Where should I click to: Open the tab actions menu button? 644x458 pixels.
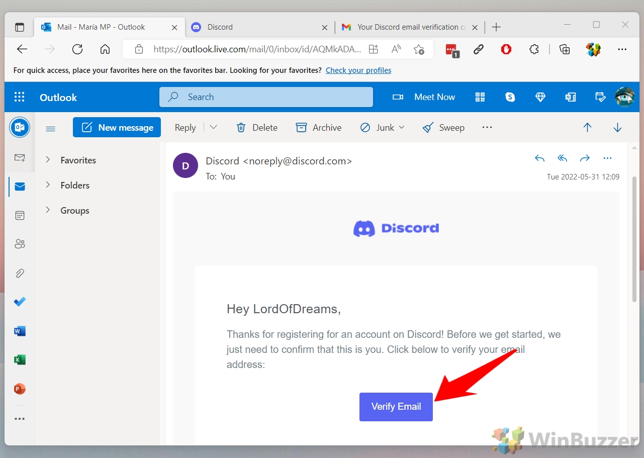point(20,27)
